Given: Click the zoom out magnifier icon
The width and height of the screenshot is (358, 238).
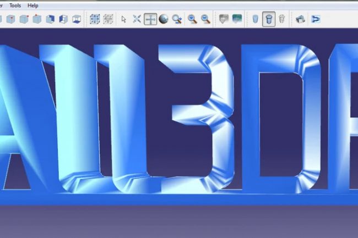Looking at the screenshot, I should pyautogui.click(x=205, y=19).
